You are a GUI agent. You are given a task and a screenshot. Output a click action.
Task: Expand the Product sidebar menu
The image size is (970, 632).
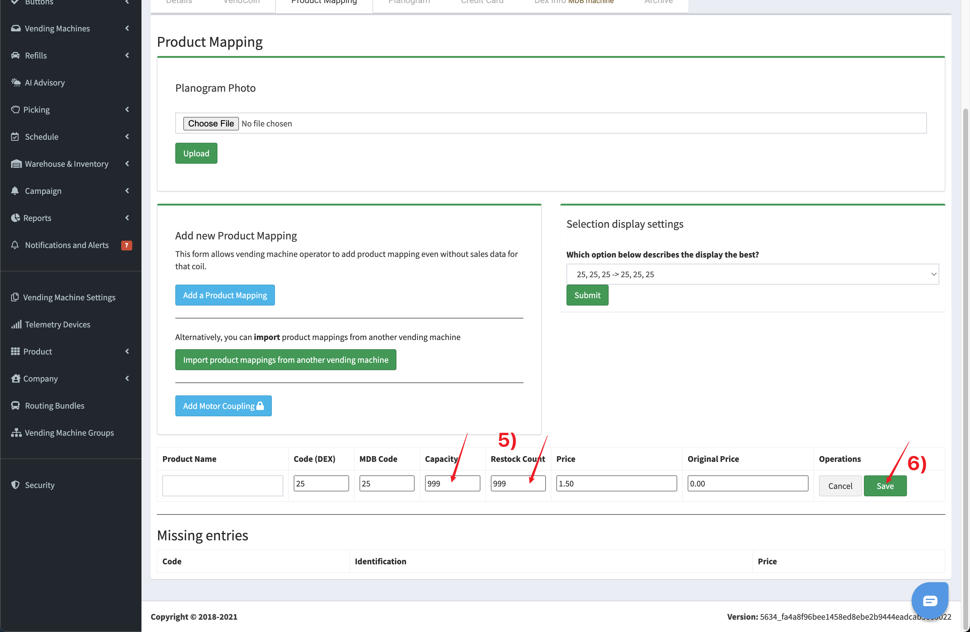(38, 351)
